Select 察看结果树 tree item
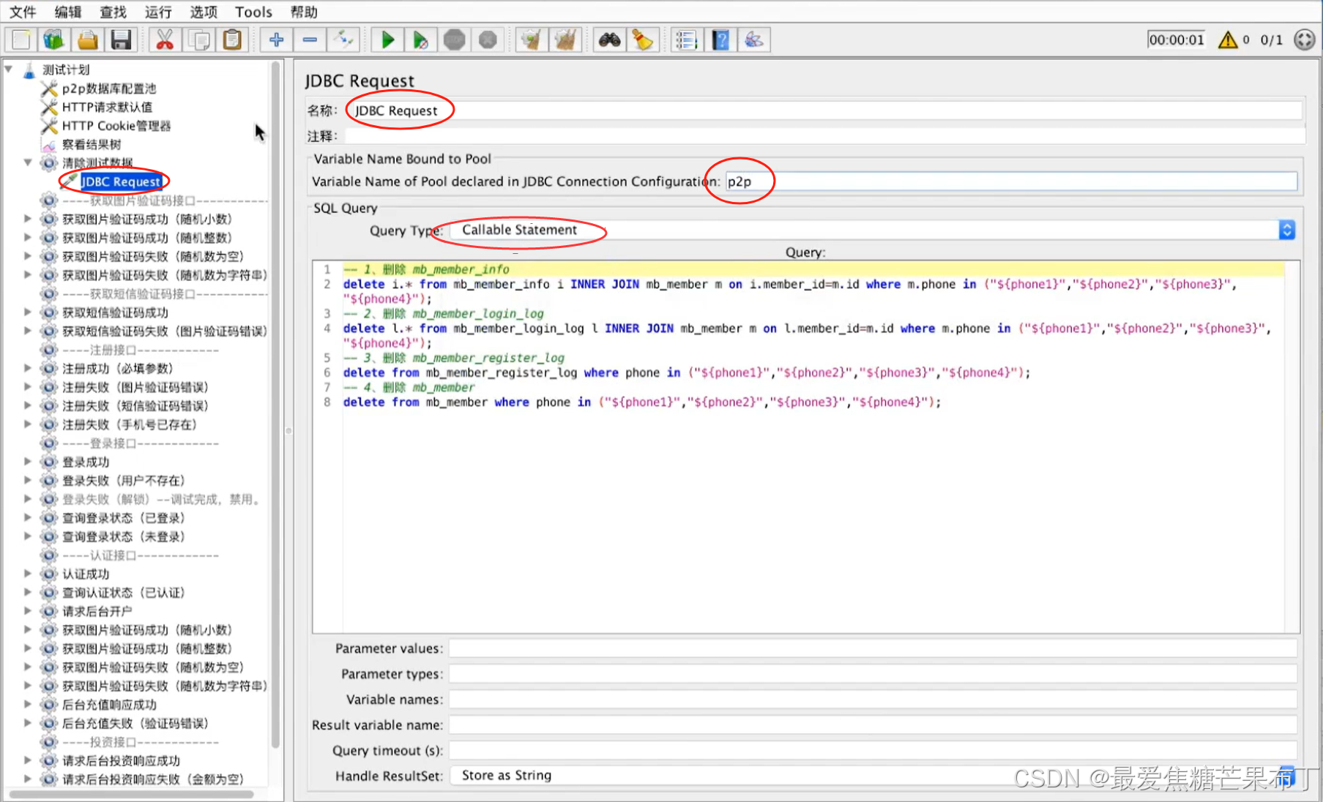Image resolution: width=1323 pixels, height=802 pixels. tap(92, 144)
